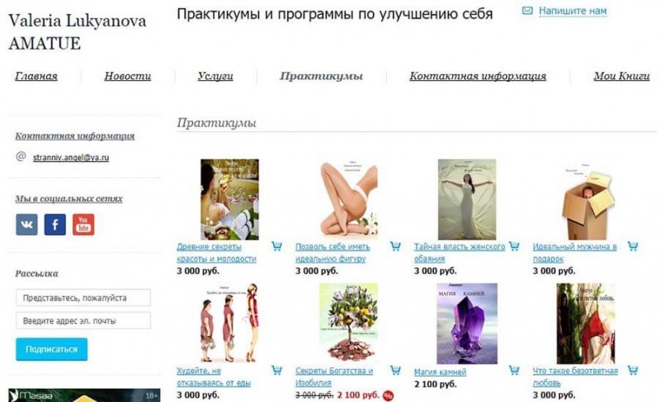The height and width of the screenshot is (402, 660).
Task: Add 'Древние секреты красоты' to cart
Action: coord(276,246)
